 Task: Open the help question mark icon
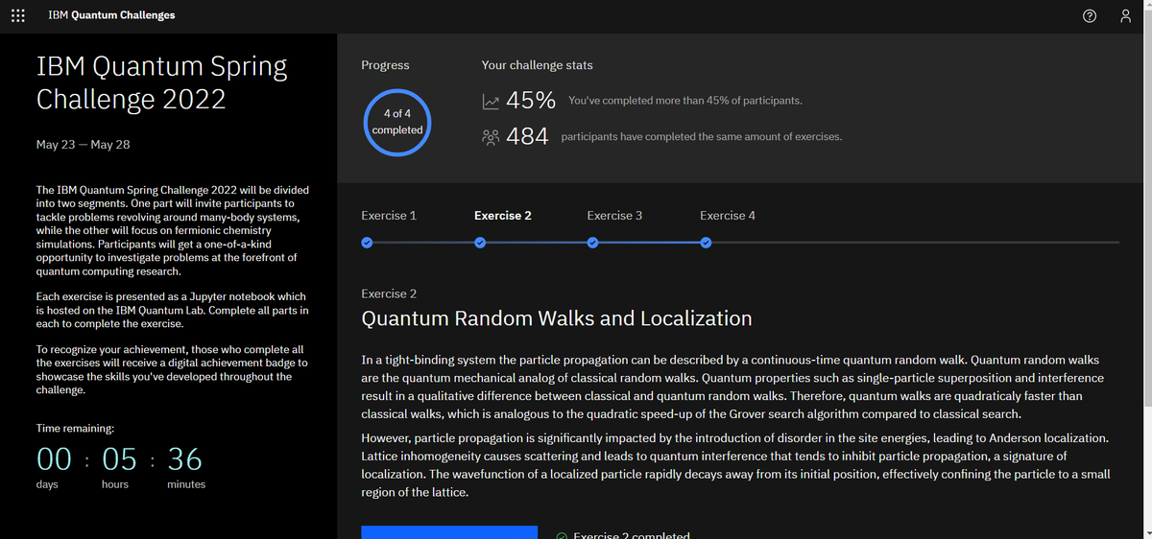tap(1090, 15)
